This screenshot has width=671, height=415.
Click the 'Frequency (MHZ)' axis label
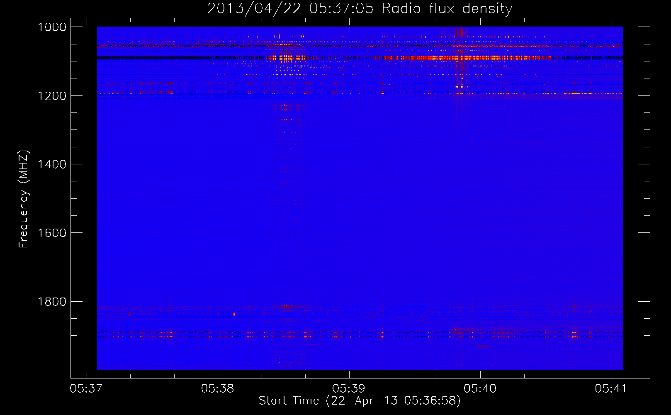point(24,199)
